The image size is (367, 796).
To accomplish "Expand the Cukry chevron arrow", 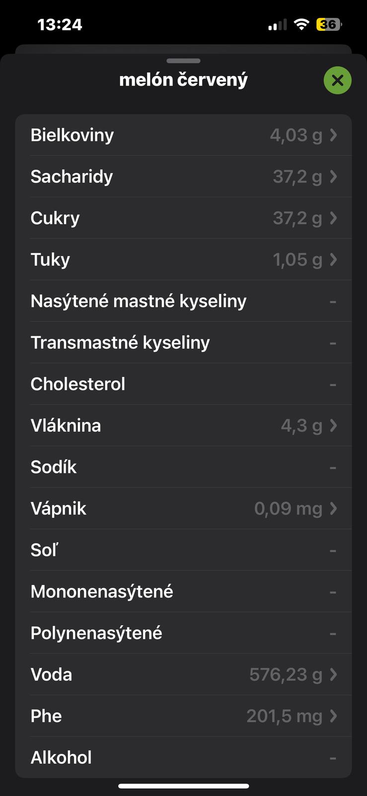I will pos(334,218).
